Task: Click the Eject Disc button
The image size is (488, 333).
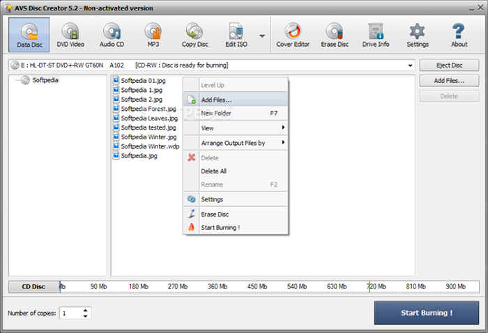Action: pos(449,65)
